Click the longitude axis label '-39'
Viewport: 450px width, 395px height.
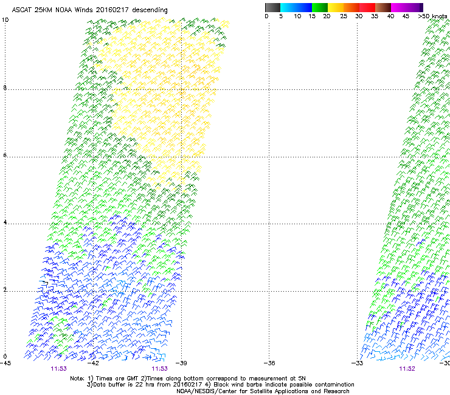181,363
